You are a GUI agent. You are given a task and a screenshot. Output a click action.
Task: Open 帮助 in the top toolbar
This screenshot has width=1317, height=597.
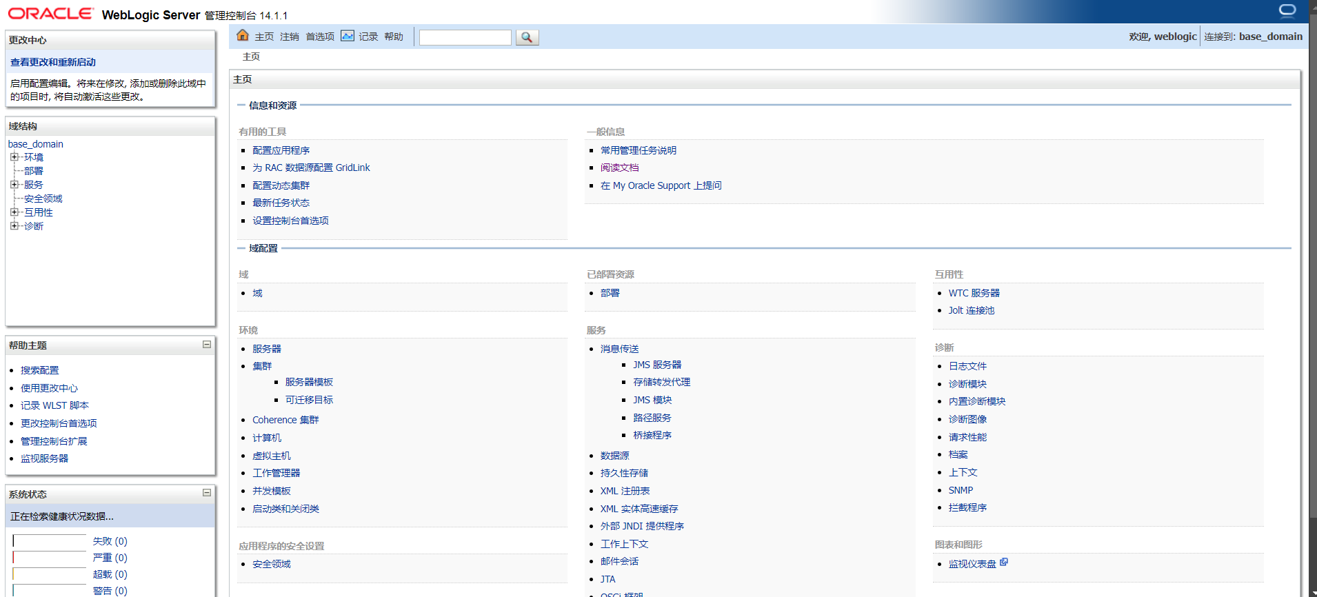click(x=394, y=37)
